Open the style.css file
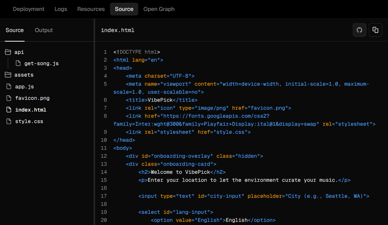Screen dimensions: 388x225 pyautogui.click(x=29, y=121)
